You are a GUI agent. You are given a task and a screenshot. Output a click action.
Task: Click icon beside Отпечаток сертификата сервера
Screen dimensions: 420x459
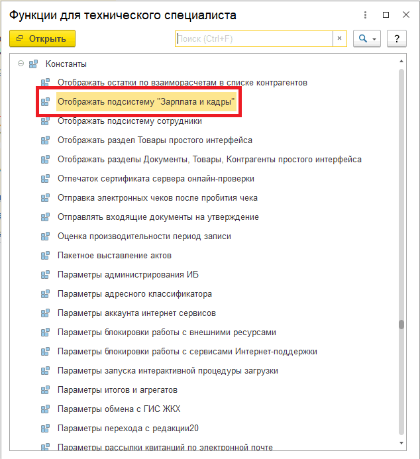coord(45,179)
